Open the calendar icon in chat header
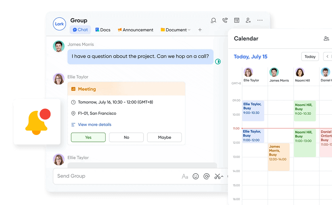The width and height of the screenshot is (332, 205). coord(237,20)
